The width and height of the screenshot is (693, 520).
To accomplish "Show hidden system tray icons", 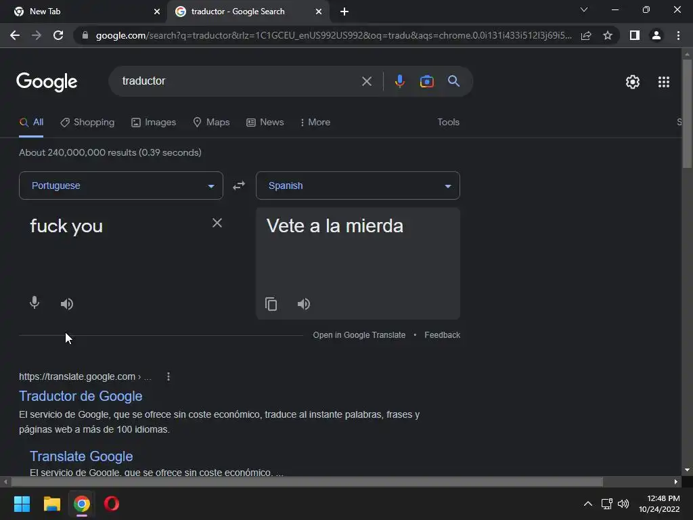I will pos(588,504).
